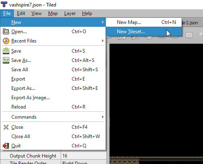Open the Layer menu
Image resolution: width=203 pixels, height=164 pixels.
click(70, 13)
